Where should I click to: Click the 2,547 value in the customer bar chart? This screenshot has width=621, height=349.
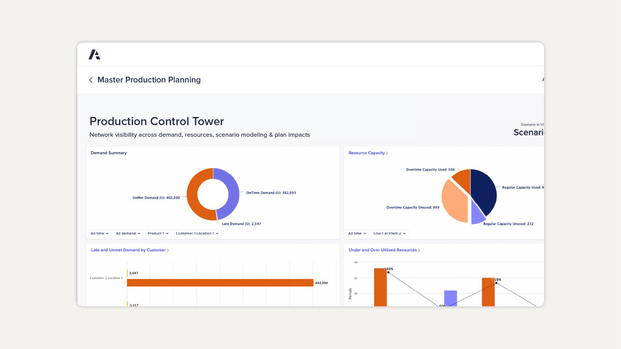pyautogui.click(x=133, y=273)
